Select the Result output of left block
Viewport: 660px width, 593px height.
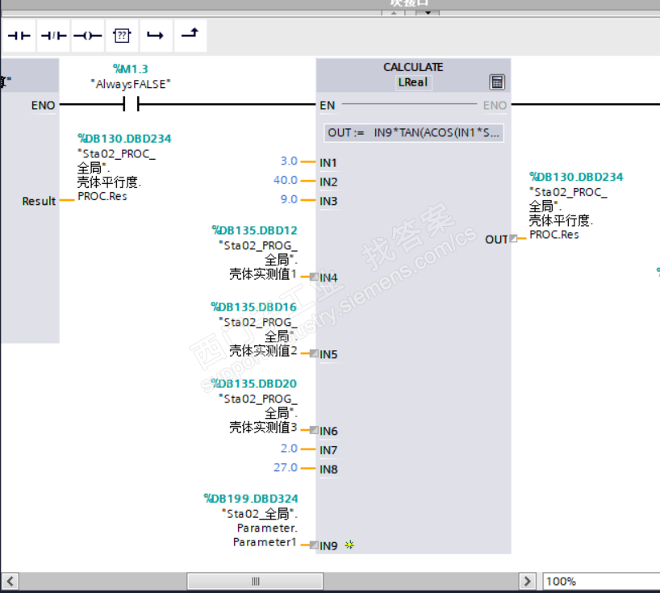[x=39, y=201]
